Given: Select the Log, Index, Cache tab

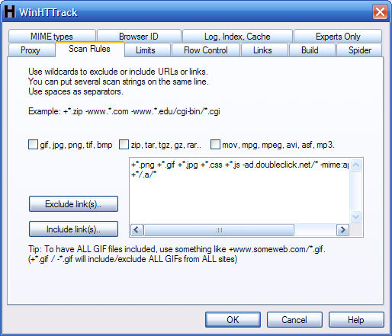Looking at the screenshot, I should [x=237, y=37].
